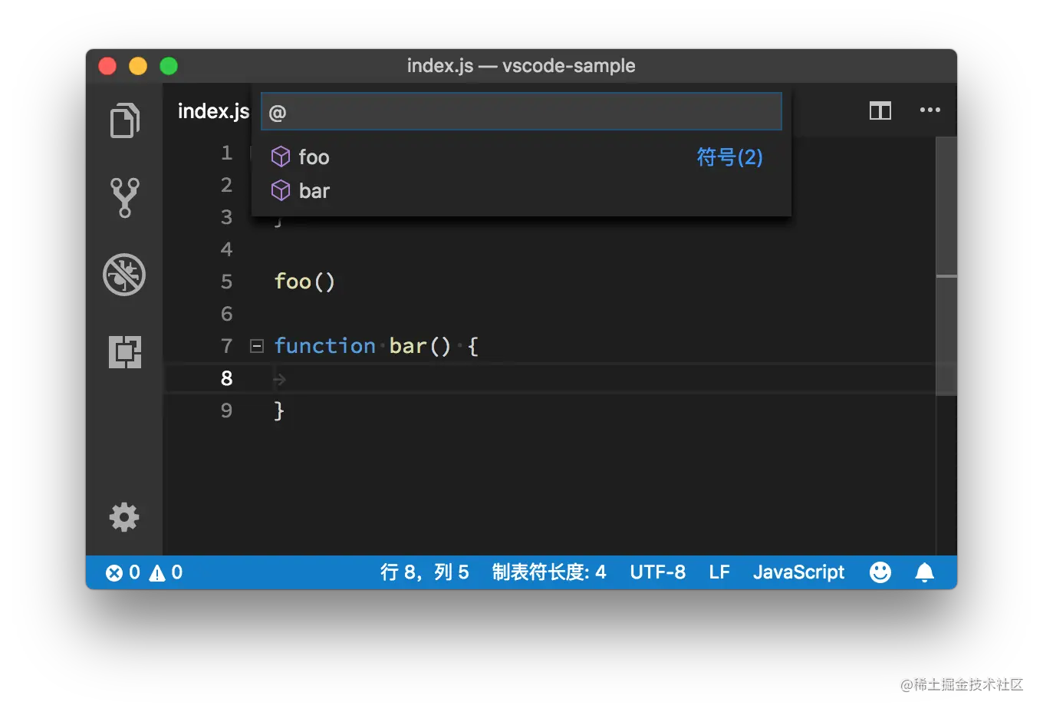The image size is (1043, 712).
Task: Click the green zoom window button
Action: (x=169, y=66)
